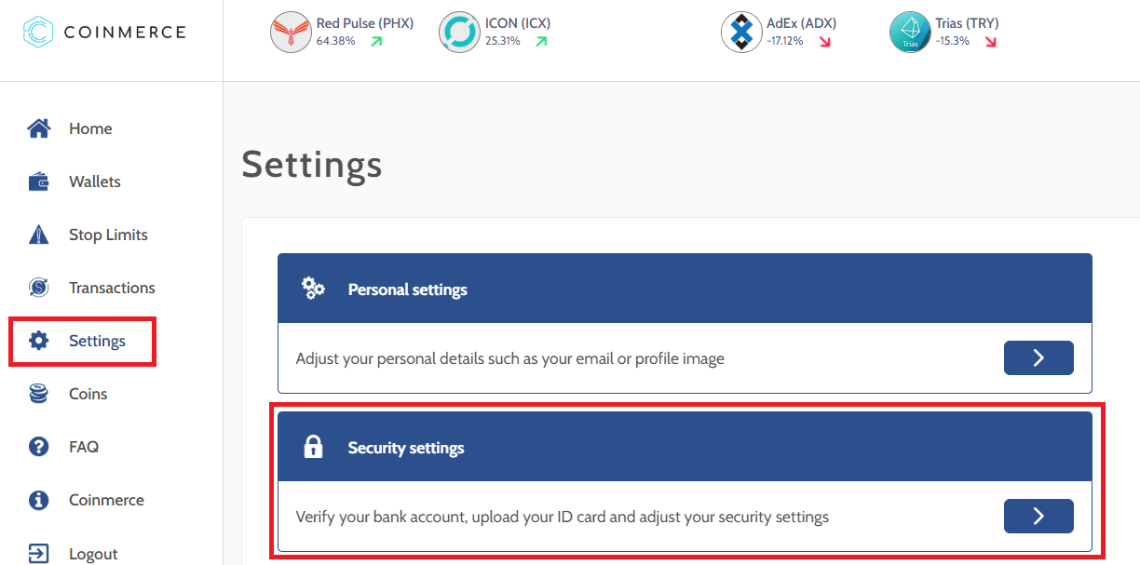Image resolution: width=1140 pixels, height=565 pixels.
Task: Open Security settings with arrow button
Action: tap(1038, 517)
